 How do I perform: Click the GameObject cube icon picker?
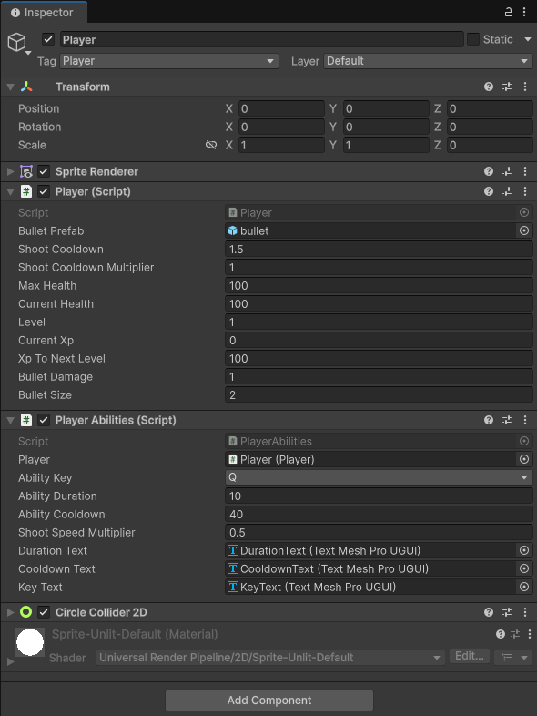(x=19, y=43)
